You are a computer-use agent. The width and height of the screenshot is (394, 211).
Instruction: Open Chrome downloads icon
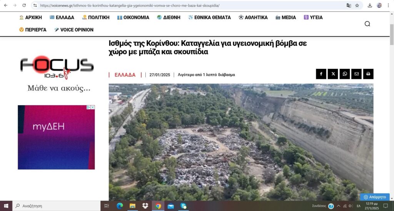click(370, 5)
